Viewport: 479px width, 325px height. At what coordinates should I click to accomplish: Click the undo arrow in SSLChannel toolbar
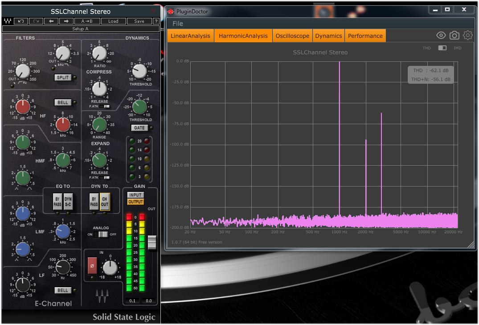point(21,21)
